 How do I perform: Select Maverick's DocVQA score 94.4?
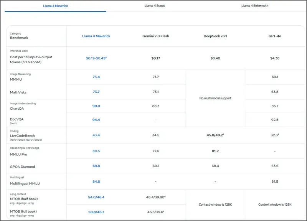[96, 120]
